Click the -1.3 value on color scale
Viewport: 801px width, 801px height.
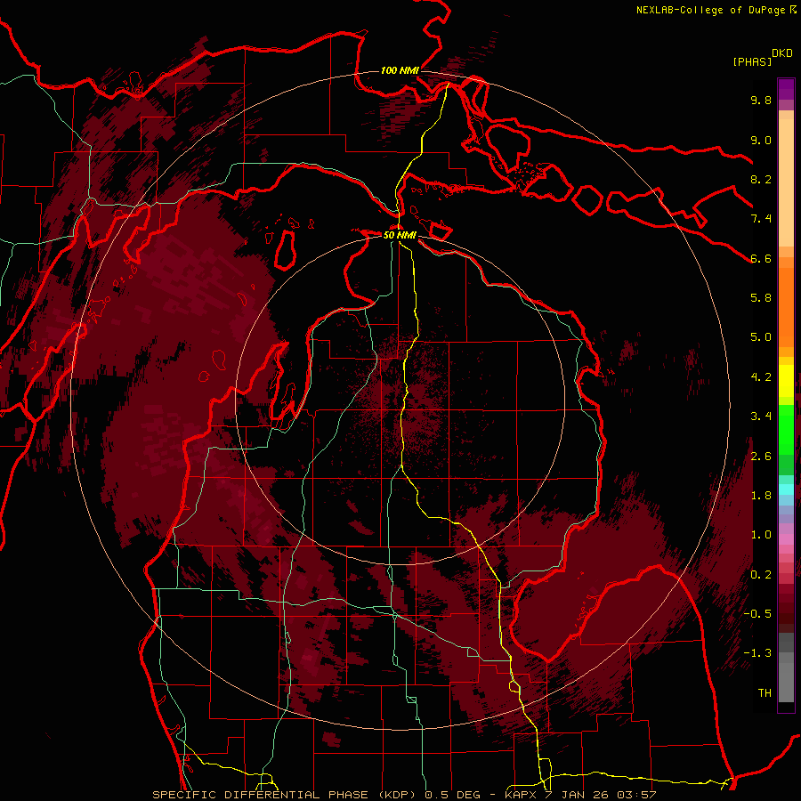[757, 653]
